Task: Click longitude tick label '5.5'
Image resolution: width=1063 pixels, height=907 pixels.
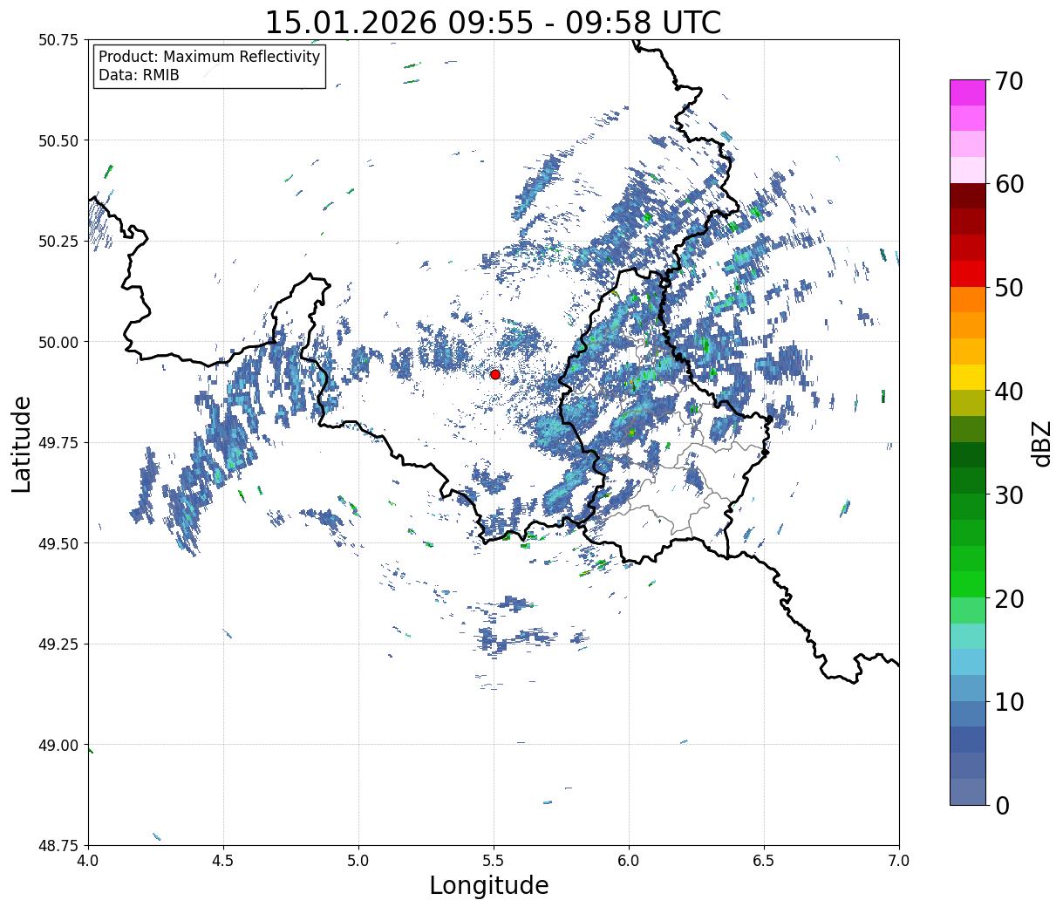Action: (x=494, y=861)
